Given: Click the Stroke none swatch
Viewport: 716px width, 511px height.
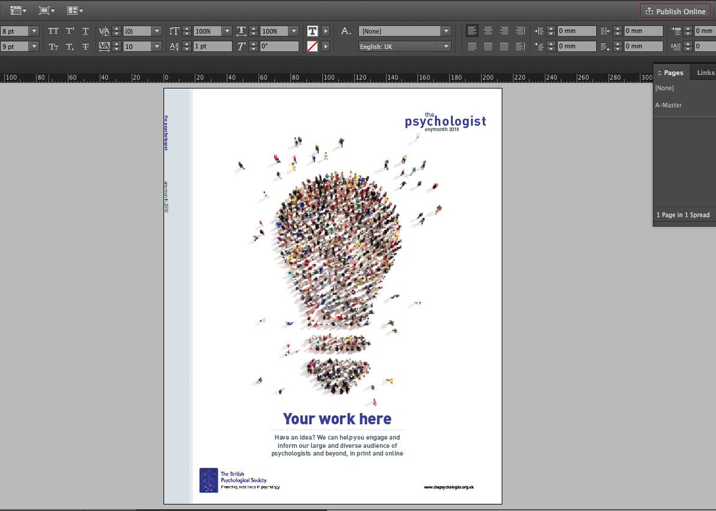Looking at the screenshot, I should [312, 46].
